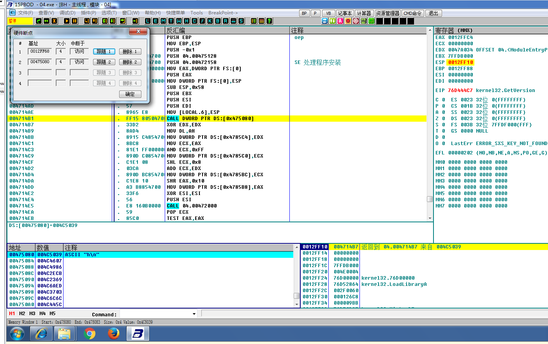
Task: Open the E (Executable modules) window icon
Action: coord(156,21)
